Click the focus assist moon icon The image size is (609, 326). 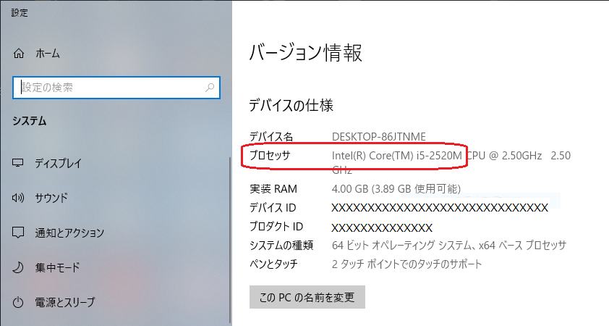pyautogui.click(x=18, y=267)
